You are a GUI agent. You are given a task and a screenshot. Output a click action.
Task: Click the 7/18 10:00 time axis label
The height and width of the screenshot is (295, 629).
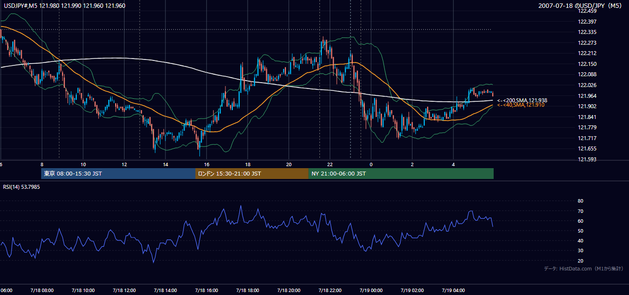point(83,291)
